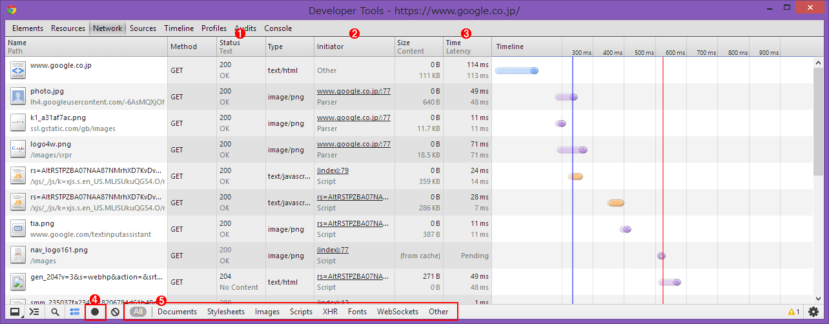Viewport: 829px width, 324px height.
Task: Sort by the Type column header
Action: coord(290,46)
